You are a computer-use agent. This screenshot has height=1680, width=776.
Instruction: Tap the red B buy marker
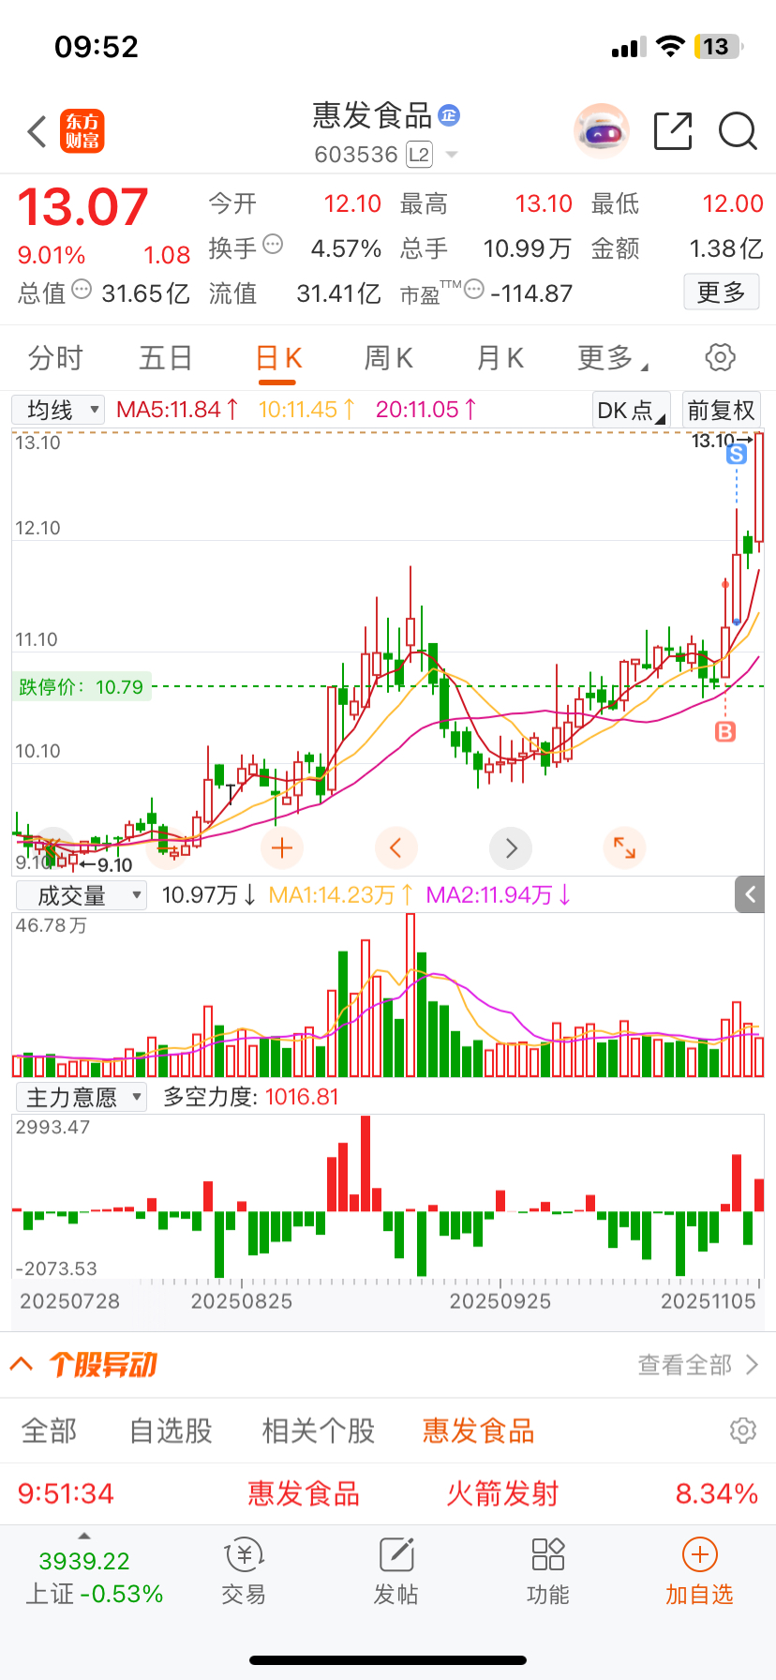(x=725, y=731)
